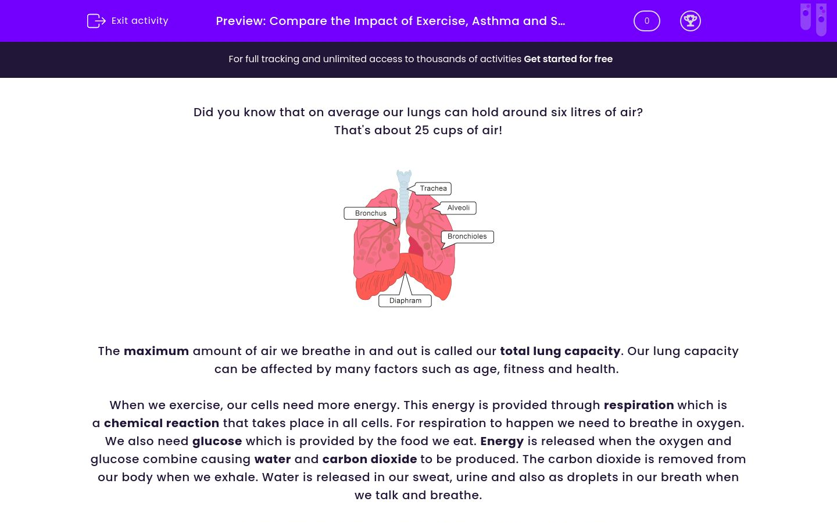Click the Exit activity door icon
This screenshot has height=523, width=837.
[x=96, y=20]
